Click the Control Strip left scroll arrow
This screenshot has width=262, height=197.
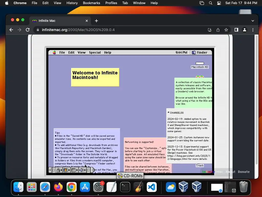(x=54, y=170)
